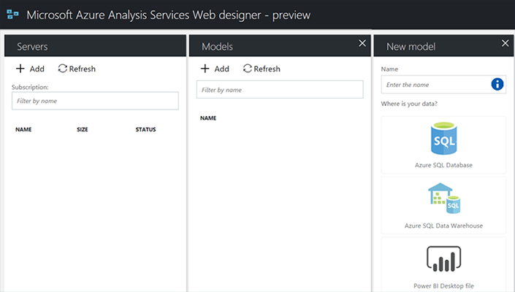This screenshot has height=292, width=515.
Task: Sort servers by NAME column header
Action: tap(23, 129)
